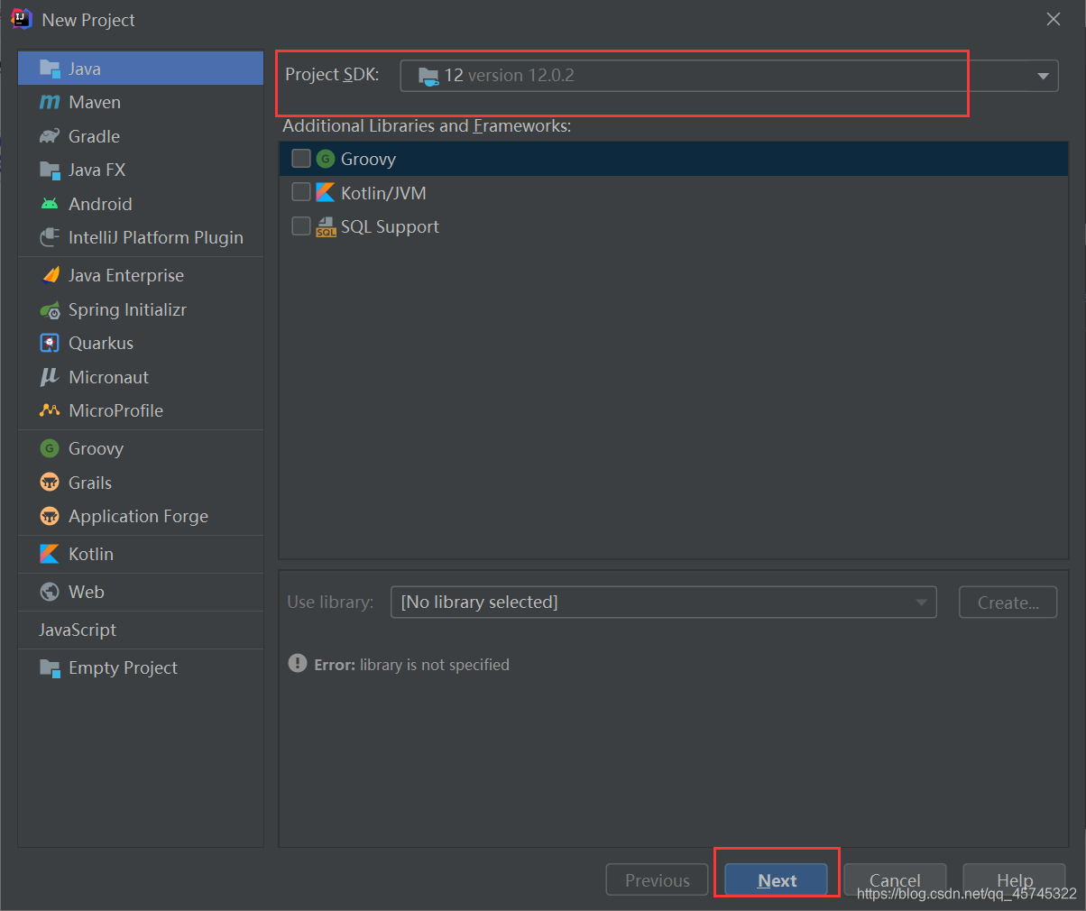The width and height of the screenshot is (1086, 911).
Task: Open the Use library combo box
Action: 664,602
